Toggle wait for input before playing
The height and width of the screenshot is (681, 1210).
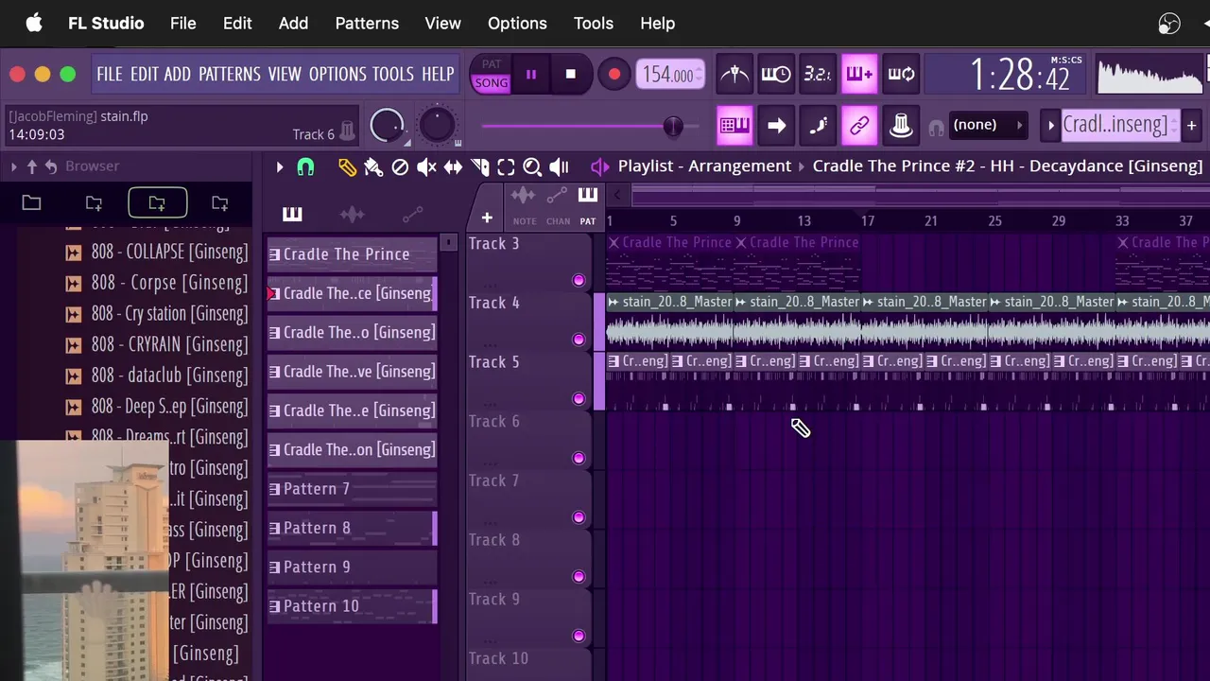(x=776, y=74)
